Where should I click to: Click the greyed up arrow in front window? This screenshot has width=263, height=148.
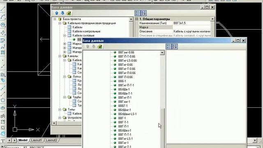click(88, 46)
